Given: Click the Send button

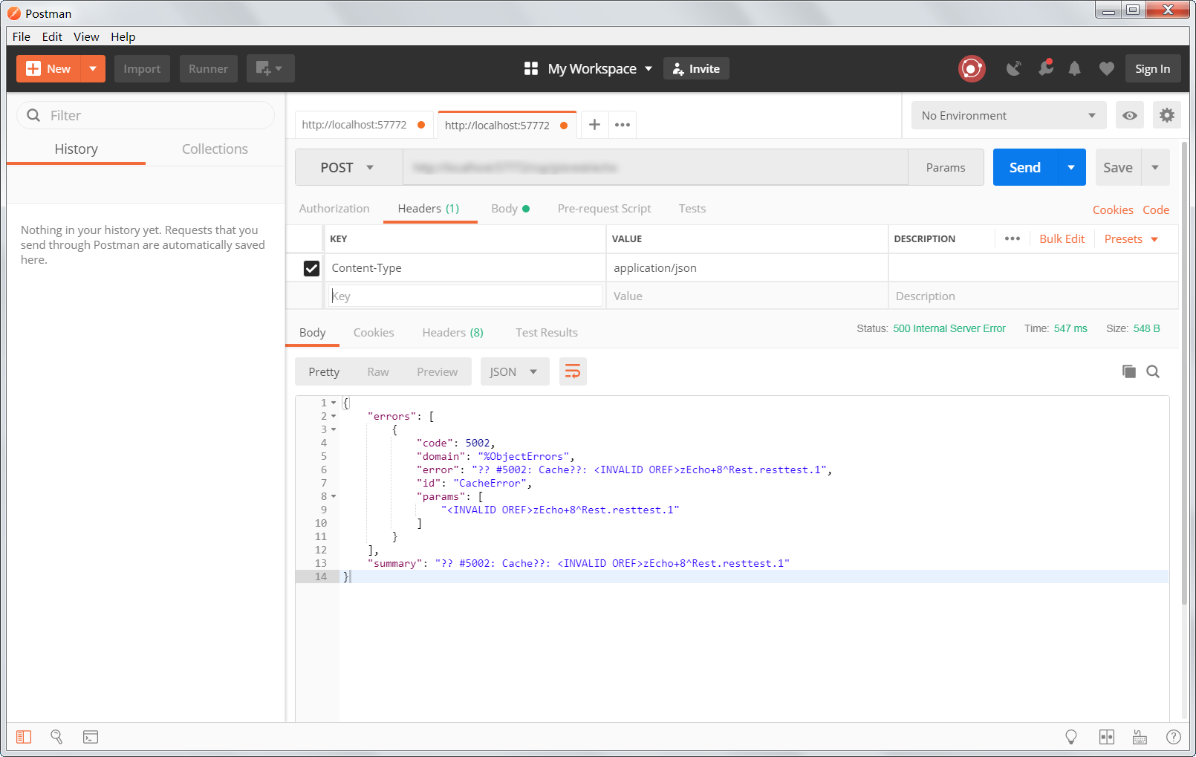Looking at the screenshot, I should coord(1025,168).
